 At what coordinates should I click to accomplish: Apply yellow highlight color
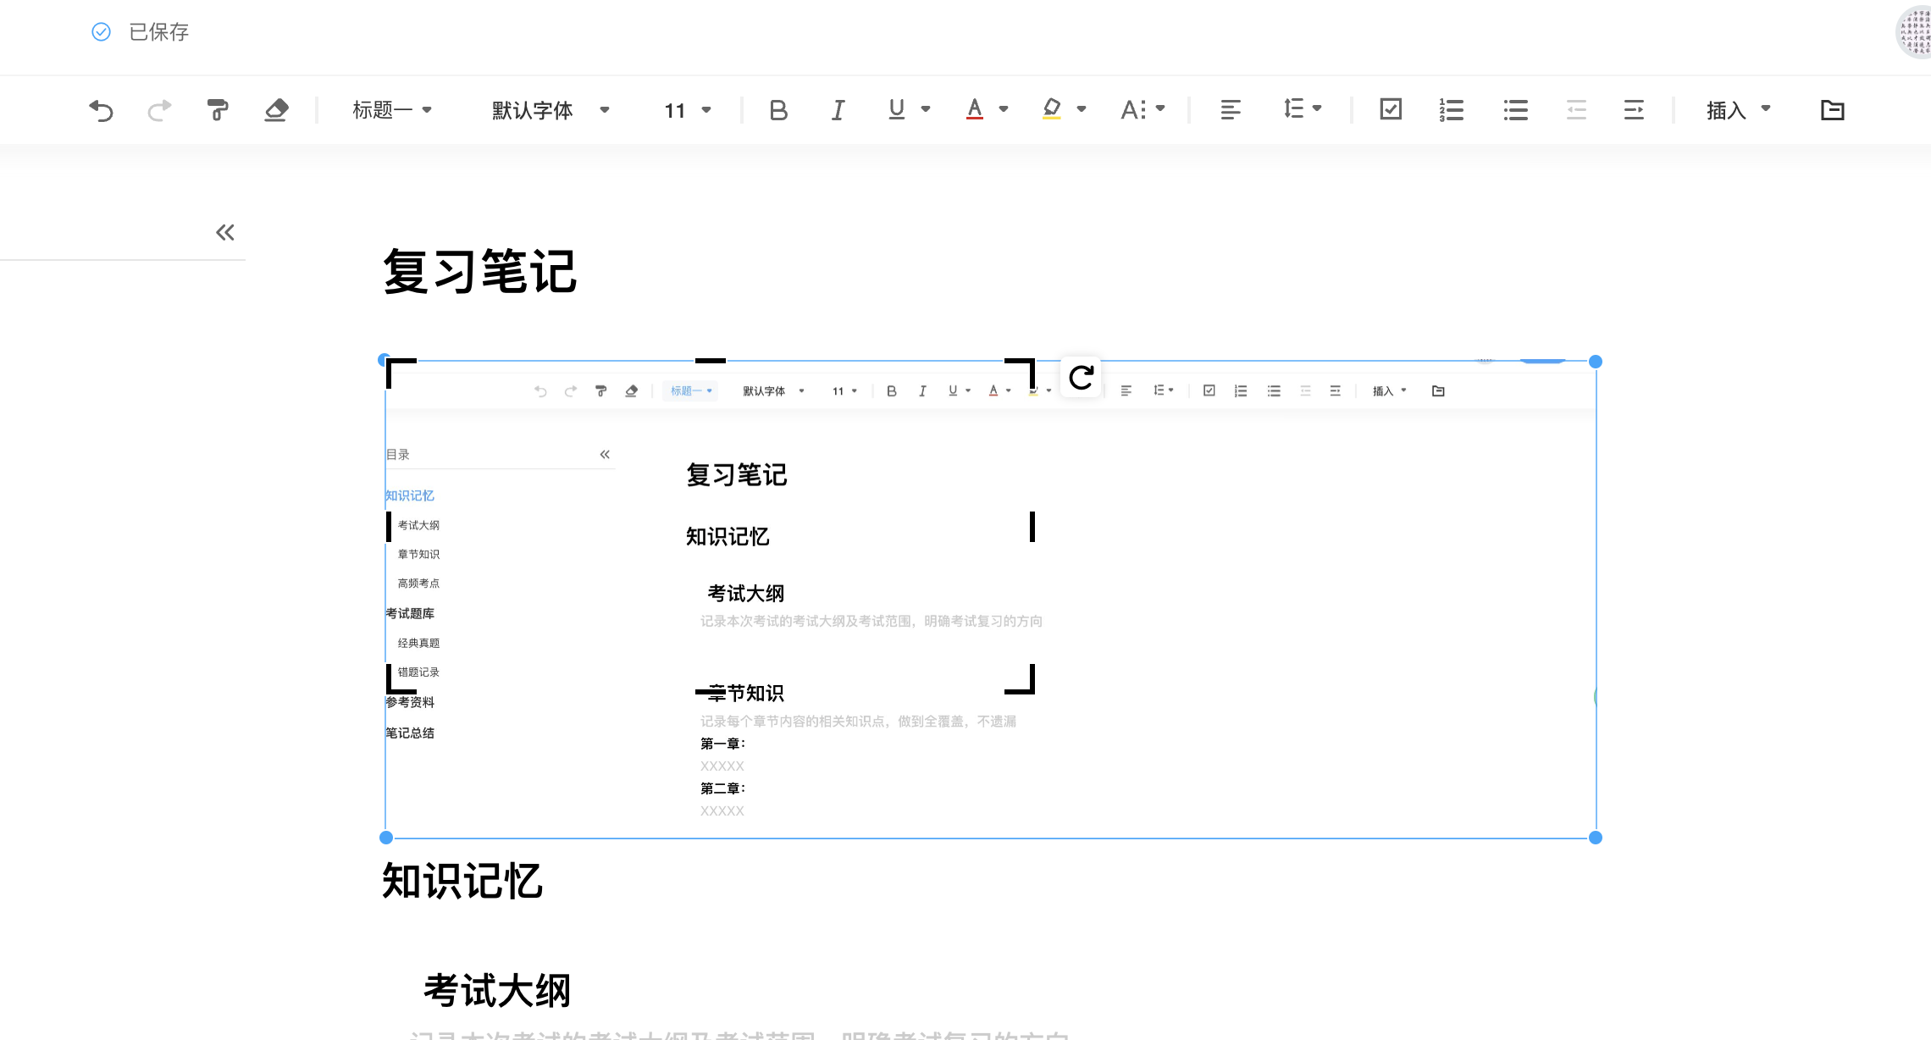click(x=1052, y=109)
